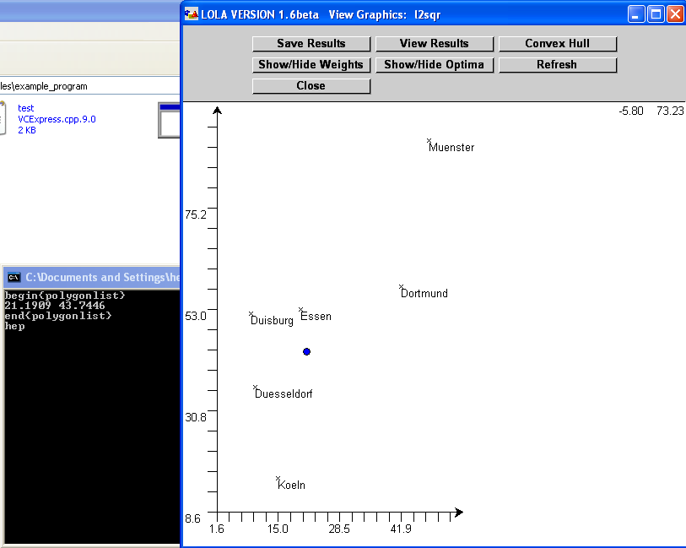Select the Koeln location marker
Screen dimensions: 686x548
pos(278,479)
